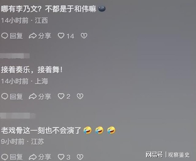Select comment text 哪有李乃文?不都是于和伟嘛
The width and height of the screenshot is (196, 161).
(x=49, y=9)
